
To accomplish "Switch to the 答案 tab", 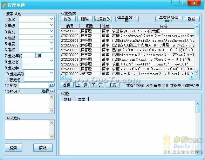I will [81, 99].
